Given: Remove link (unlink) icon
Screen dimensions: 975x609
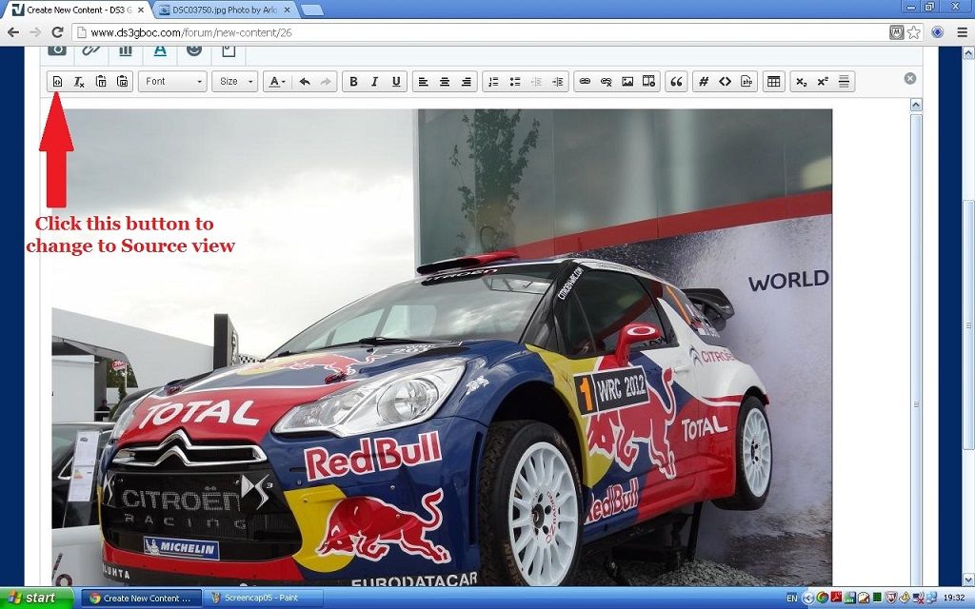Looking at the screenshot, I should (x=607, y=82).
